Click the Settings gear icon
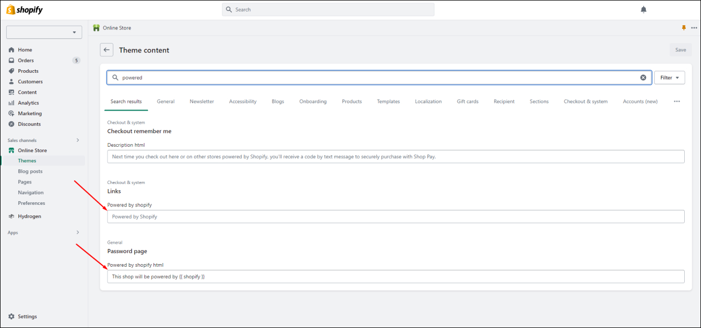Image resolution: width=701 pixels, height=328 pixels. pos(12,316)
